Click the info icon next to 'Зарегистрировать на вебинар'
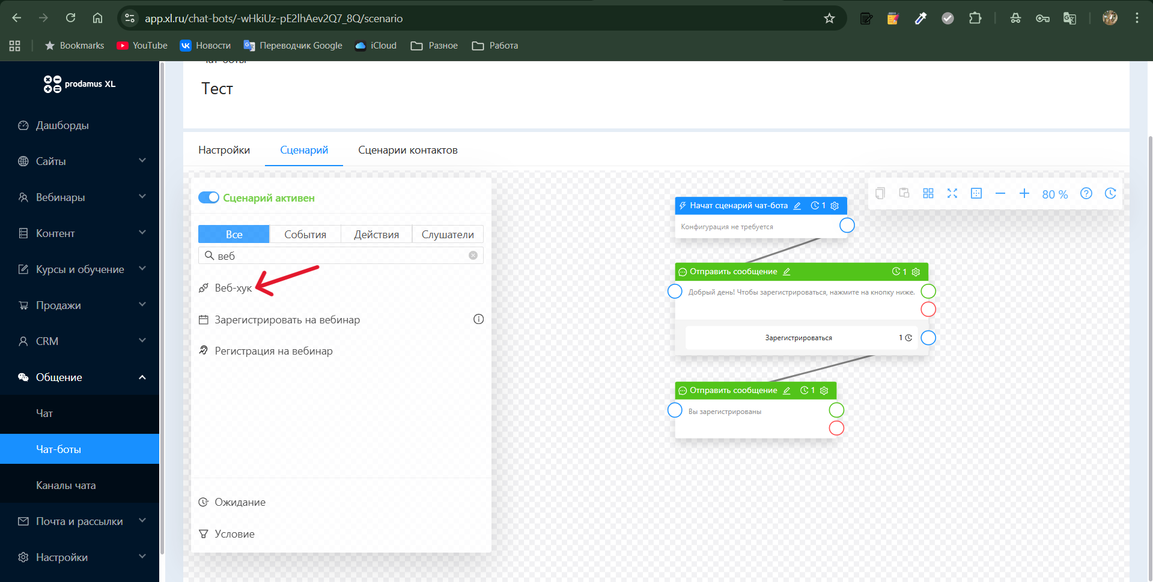Screen dimensions: 1153x582 (478, 319)
